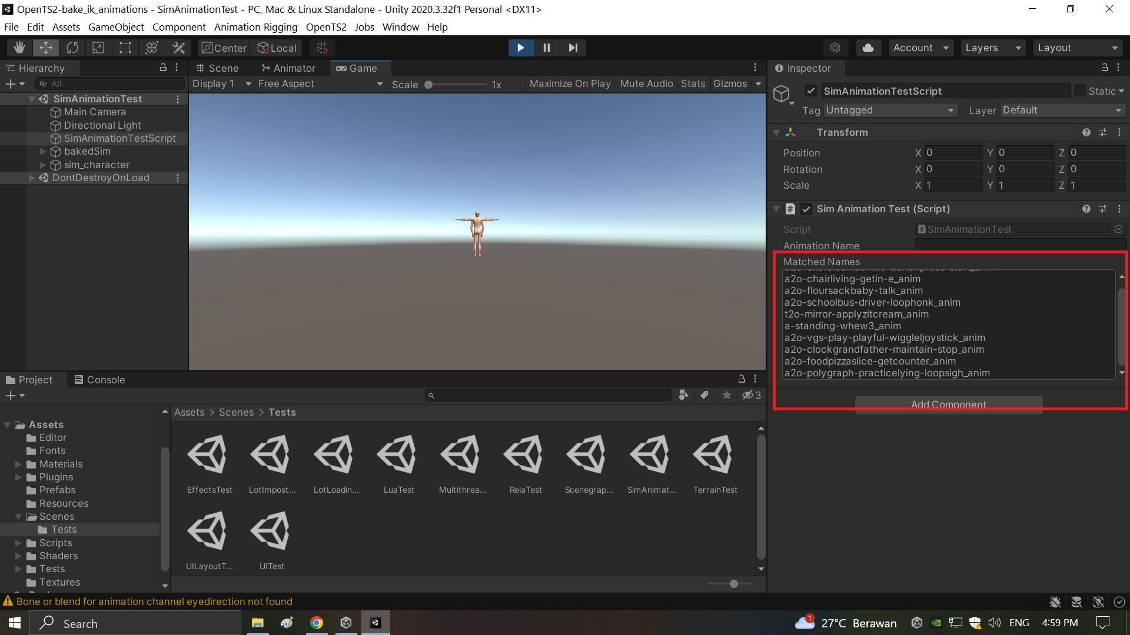Viewport: 1130px width, 635px height.
Task: Open the Animation Rigging menu
Action: coord(255,27)
